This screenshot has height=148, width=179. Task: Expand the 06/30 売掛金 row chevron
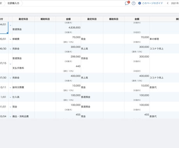[x=11, y=49]
